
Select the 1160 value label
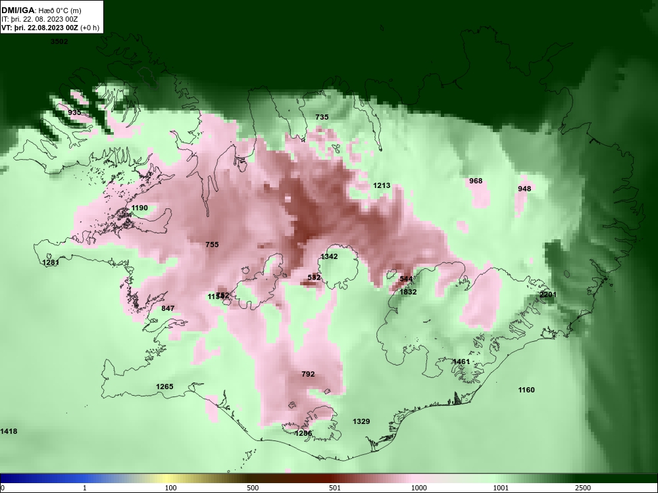coord(526,390)
